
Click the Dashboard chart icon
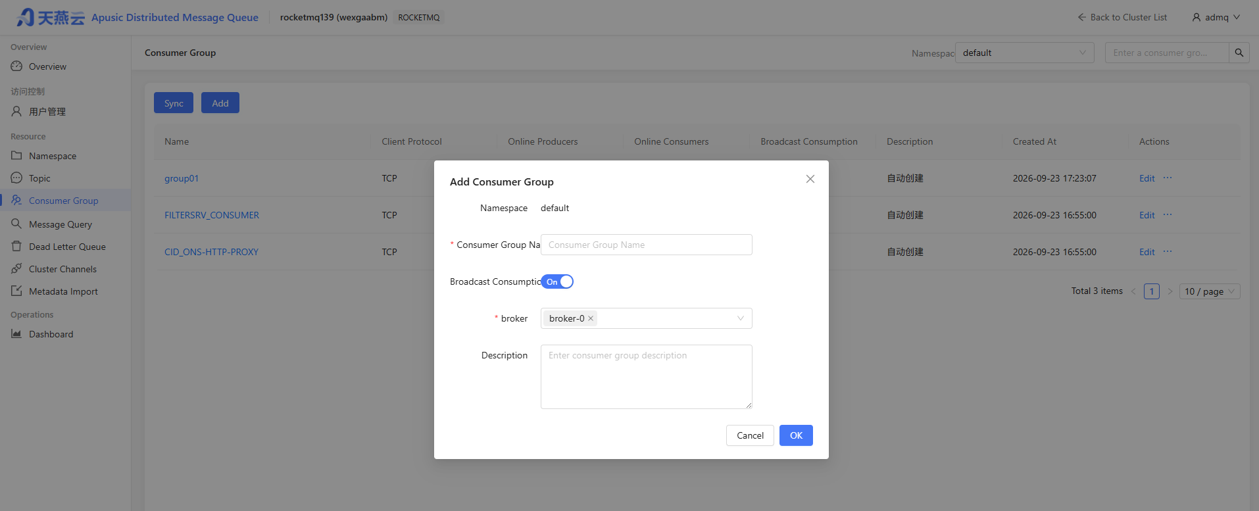pos(16,334)
